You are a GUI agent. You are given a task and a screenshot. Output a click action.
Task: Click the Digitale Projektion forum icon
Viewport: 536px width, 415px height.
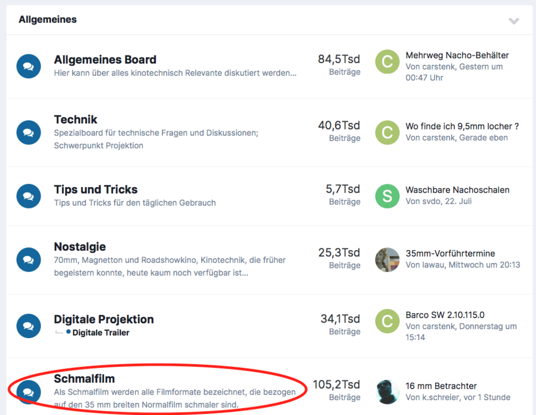[29, 326]
